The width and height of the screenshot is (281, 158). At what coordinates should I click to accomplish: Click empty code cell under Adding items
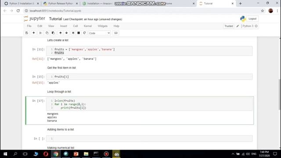pyautogui.click(x=149, y=139)
